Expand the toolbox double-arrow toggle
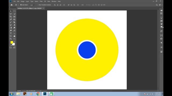Image resolution: width=172 pixels, height=96 pixels. coord(10,7)
